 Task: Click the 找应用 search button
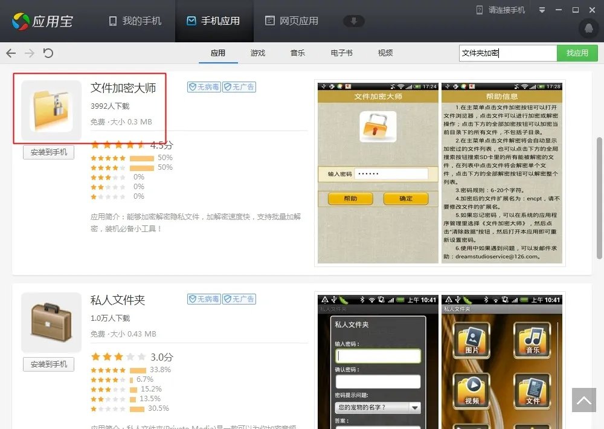click(x=577, y=53)
